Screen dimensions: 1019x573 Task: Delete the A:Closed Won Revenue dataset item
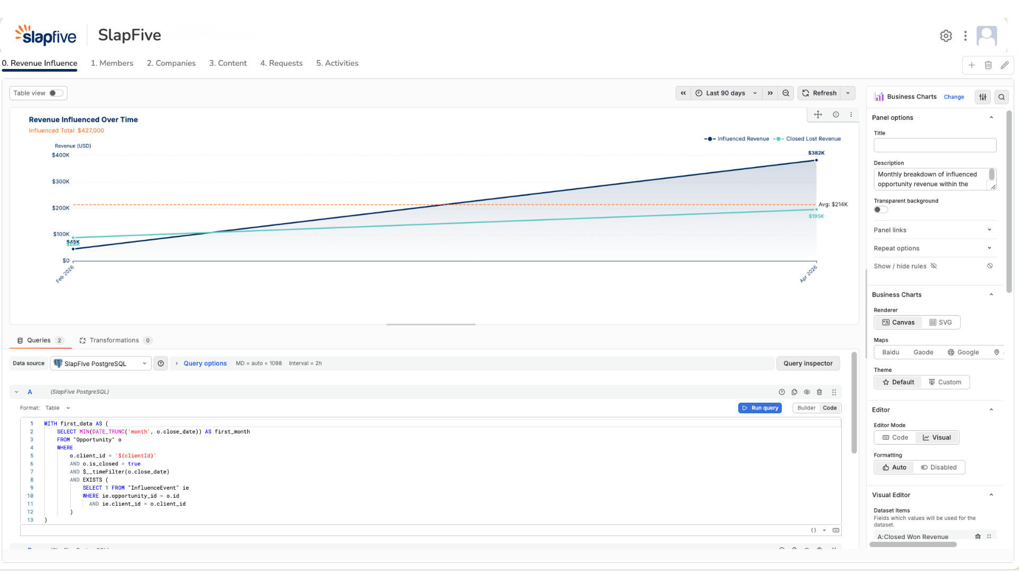[978, 536]
